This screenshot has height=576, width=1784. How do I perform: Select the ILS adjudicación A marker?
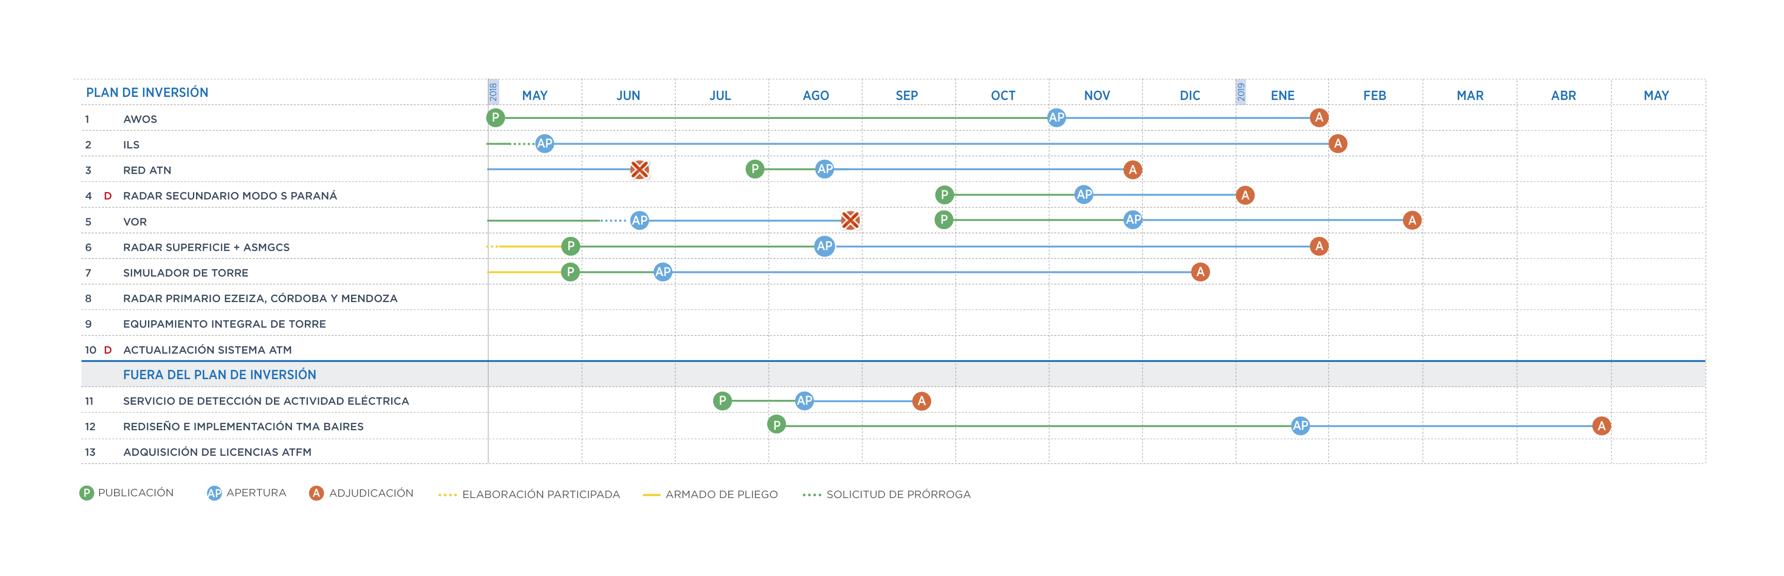coord(1337,143)
